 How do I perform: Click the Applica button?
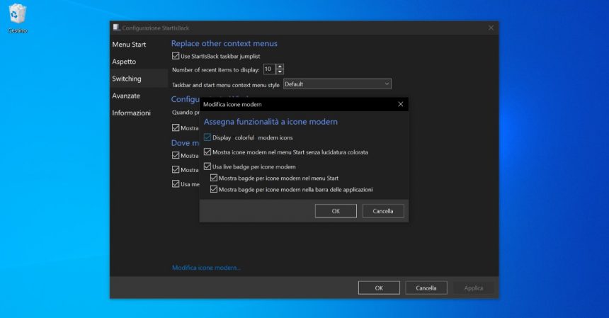point(474,288)
